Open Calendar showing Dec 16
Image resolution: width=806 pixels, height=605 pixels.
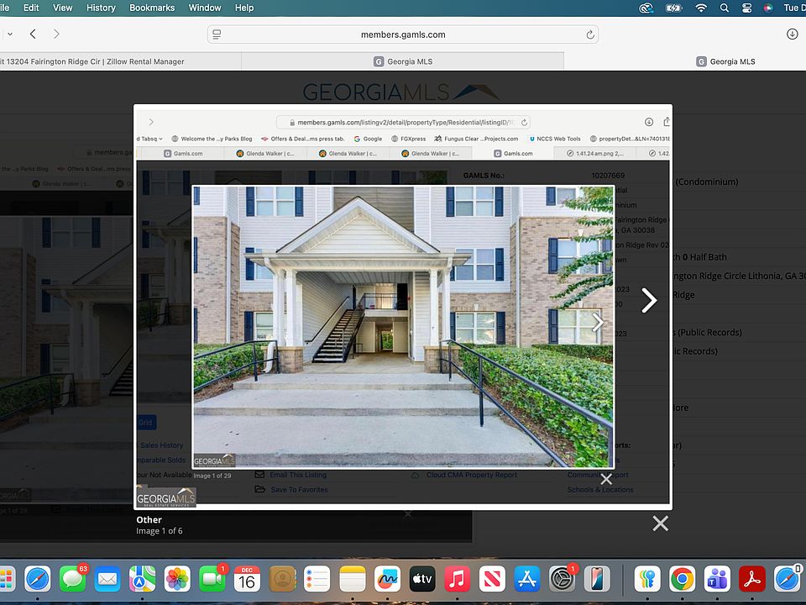point(247,579)
